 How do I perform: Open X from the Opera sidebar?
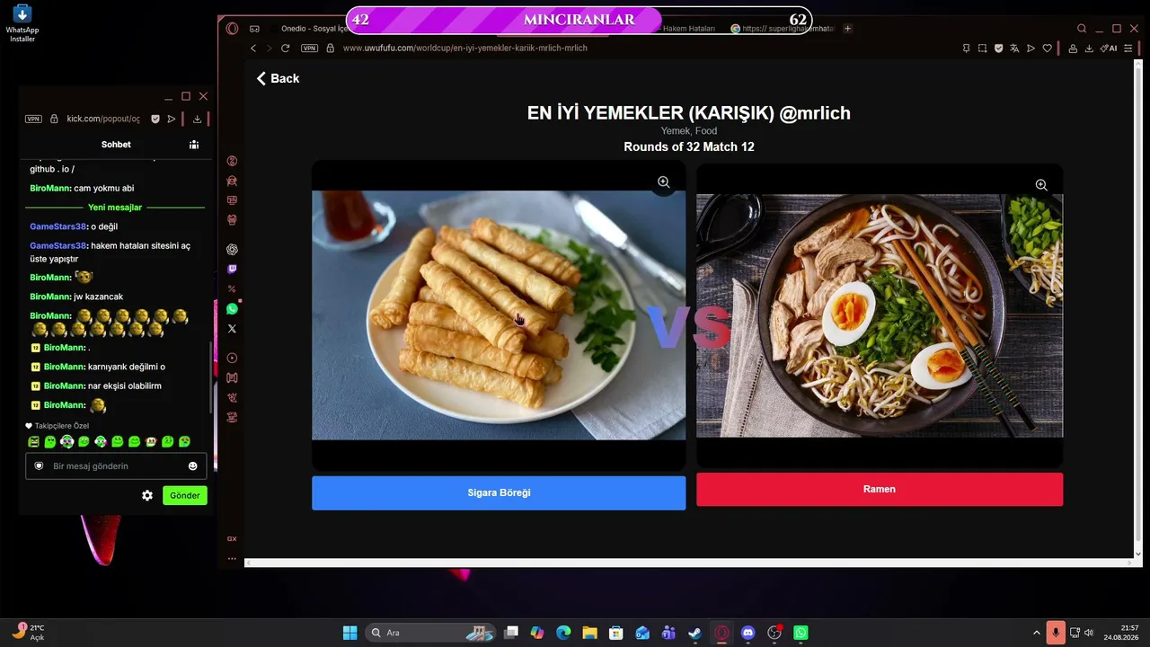(x=232, y=328)
